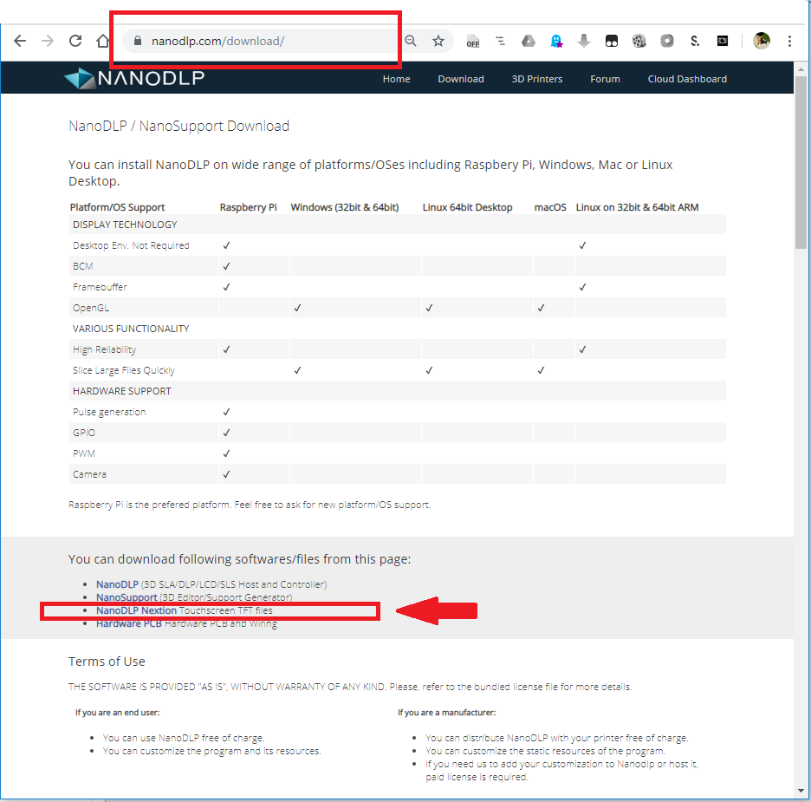The width and height of the screenshot is (811, 802).
Task: Click the "Terms of Use" heading
Action: click(x=107, y=662)
